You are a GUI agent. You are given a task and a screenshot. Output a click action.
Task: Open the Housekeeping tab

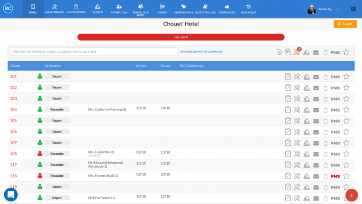[76, 9]
